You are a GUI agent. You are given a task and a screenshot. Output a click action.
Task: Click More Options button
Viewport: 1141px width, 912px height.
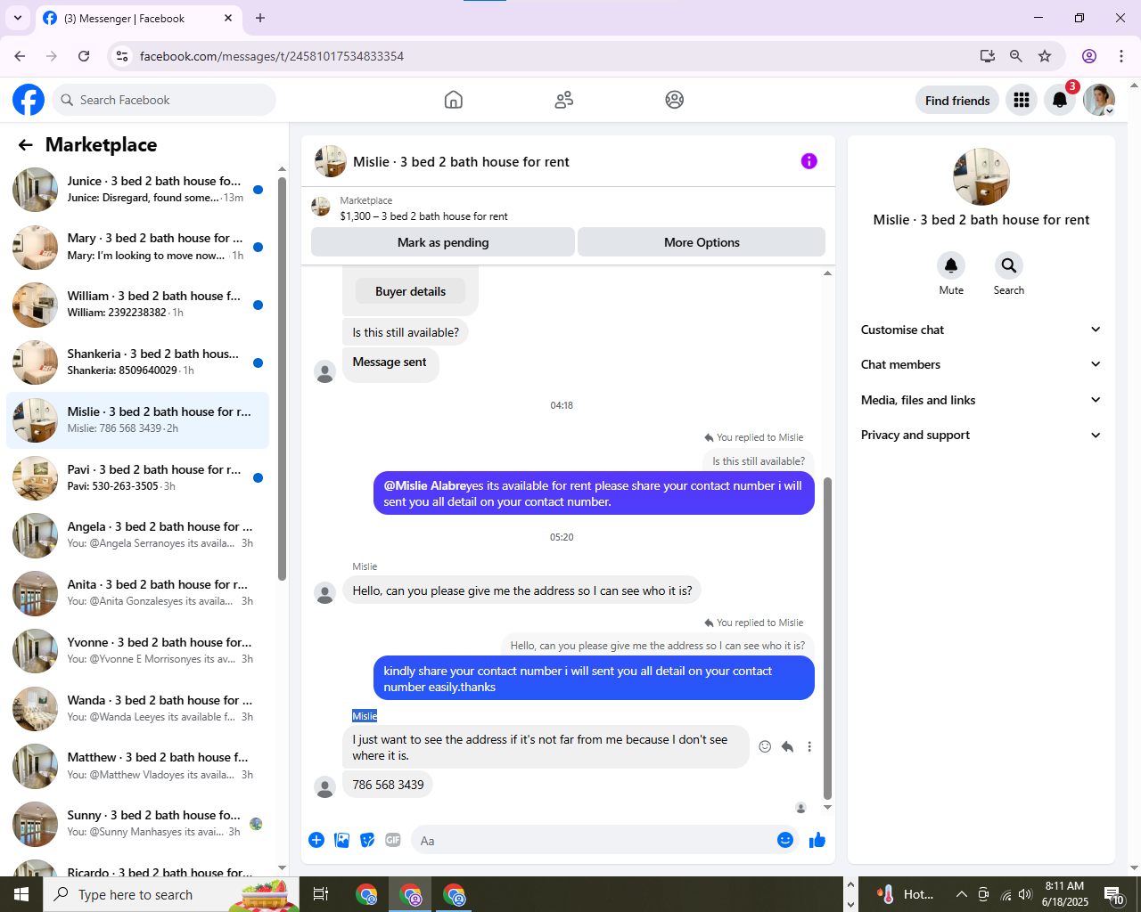(702, 242)
